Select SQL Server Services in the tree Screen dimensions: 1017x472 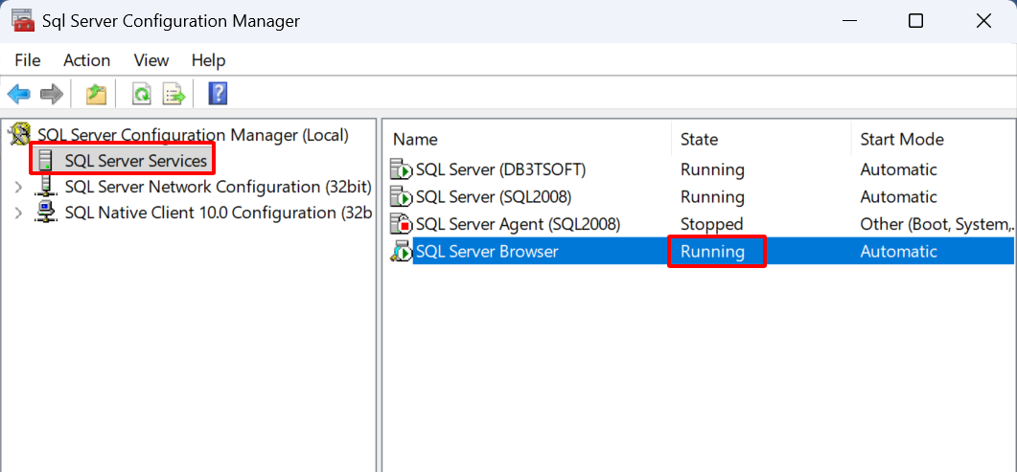(135, 161)
